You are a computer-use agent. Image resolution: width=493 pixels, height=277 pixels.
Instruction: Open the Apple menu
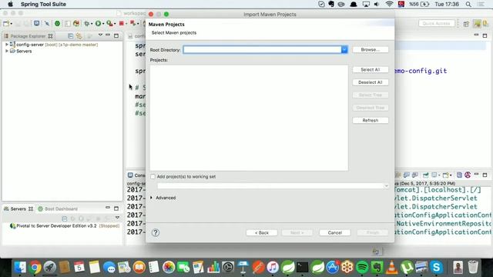coord(10,4)
